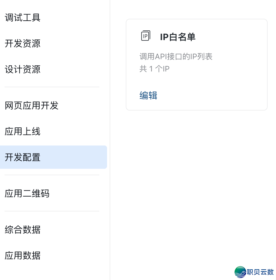This screenshot has height=280, width=276.
Task: Open 应用二维码 from the sidebar
Action: pos(27,193)
